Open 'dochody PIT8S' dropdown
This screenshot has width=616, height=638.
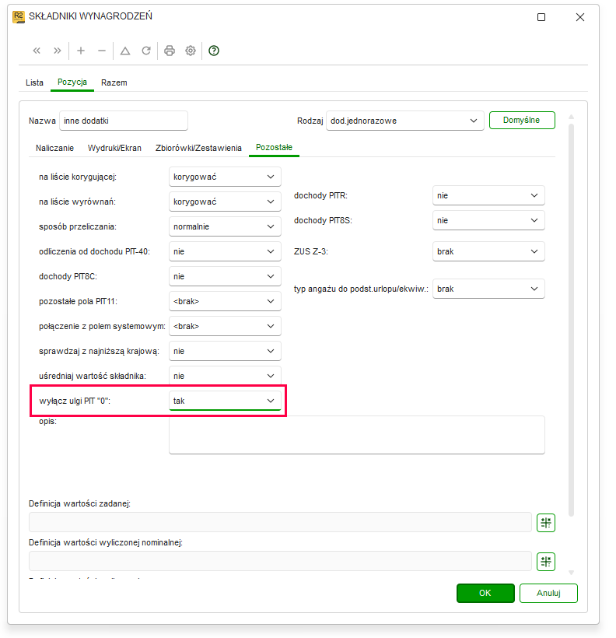pyautogui.click(x=488, y=220)
